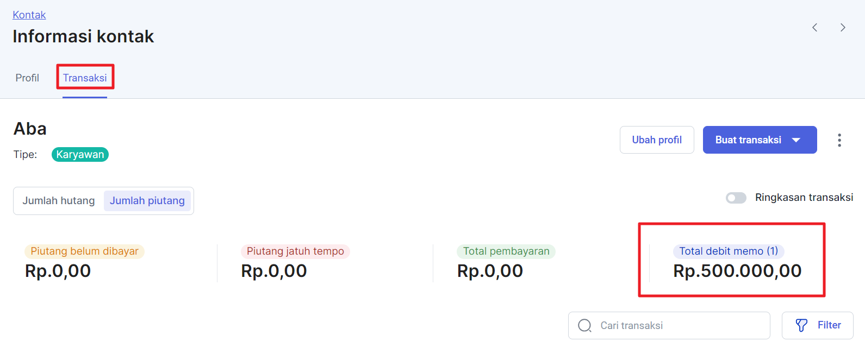Switch to the Transaksi tab
The height and width of the screenshot is (354, 865).
click(x=85, y=78)
